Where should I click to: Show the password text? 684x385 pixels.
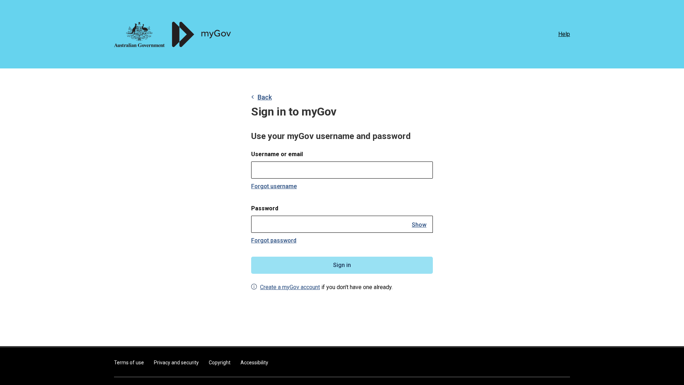419,225
